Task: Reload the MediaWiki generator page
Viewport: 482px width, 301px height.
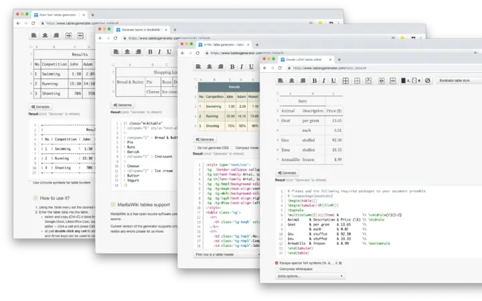Action: [115, 38]
